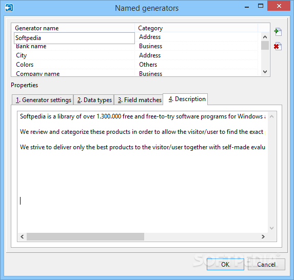Click the delete generator icon
The width and height of the screenshot is (294, 280).
pos(278,46)
